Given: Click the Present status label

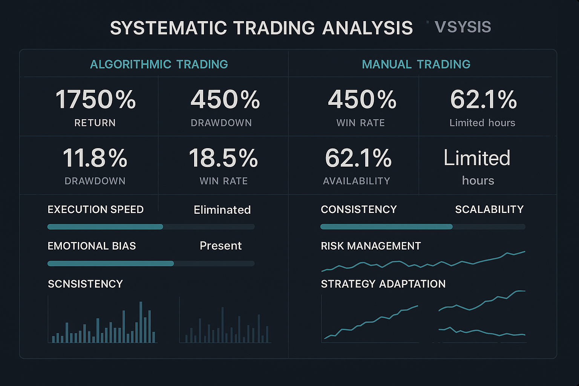Looking at the screenshot, I should point(221,246).
